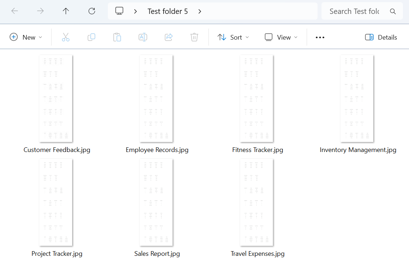Expand chevron after Test folder 5
Viewport: 409px width, 269px height.
200,11
